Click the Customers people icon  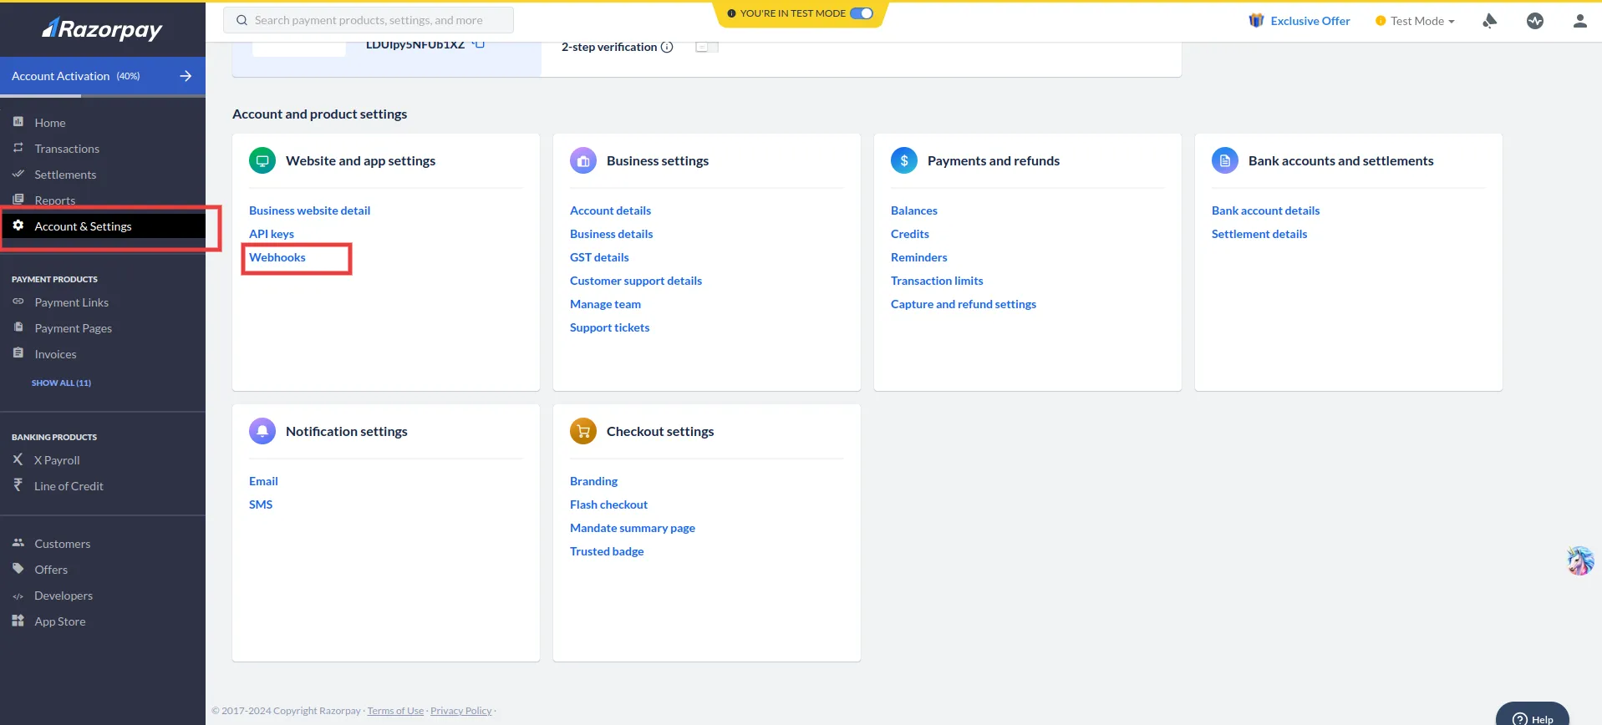(x=18, y=543)
